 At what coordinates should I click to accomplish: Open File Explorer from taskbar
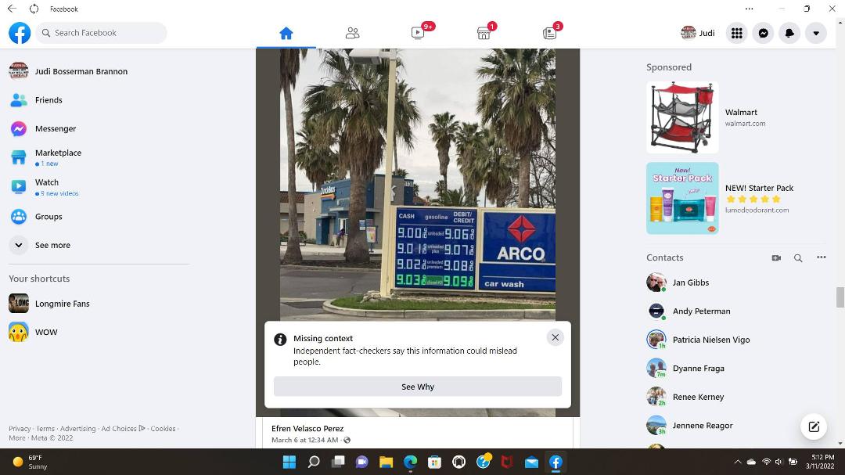coord(386,462)
